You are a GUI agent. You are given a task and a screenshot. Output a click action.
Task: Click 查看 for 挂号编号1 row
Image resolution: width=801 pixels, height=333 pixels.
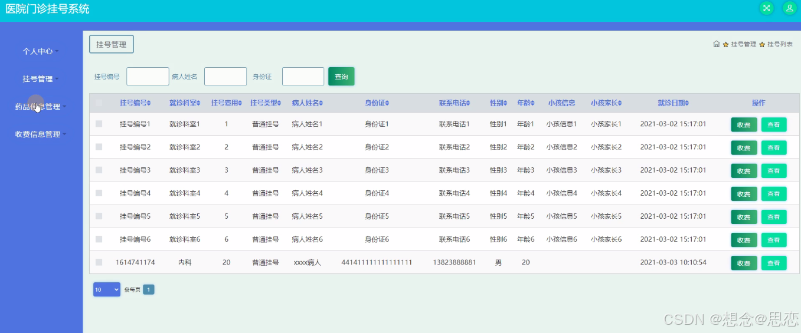point(774,124)
